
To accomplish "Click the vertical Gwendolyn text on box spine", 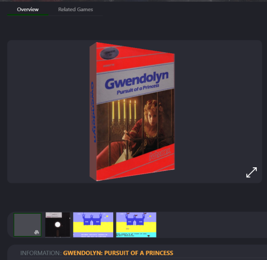I will pyautogui.click(x=93, y=112).
